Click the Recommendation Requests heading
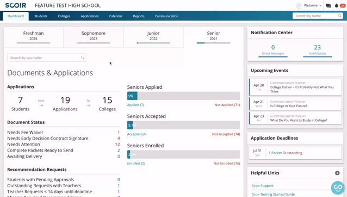Image resolution: width=347 pixels, height=197 pixels. (x=37, y=169)
